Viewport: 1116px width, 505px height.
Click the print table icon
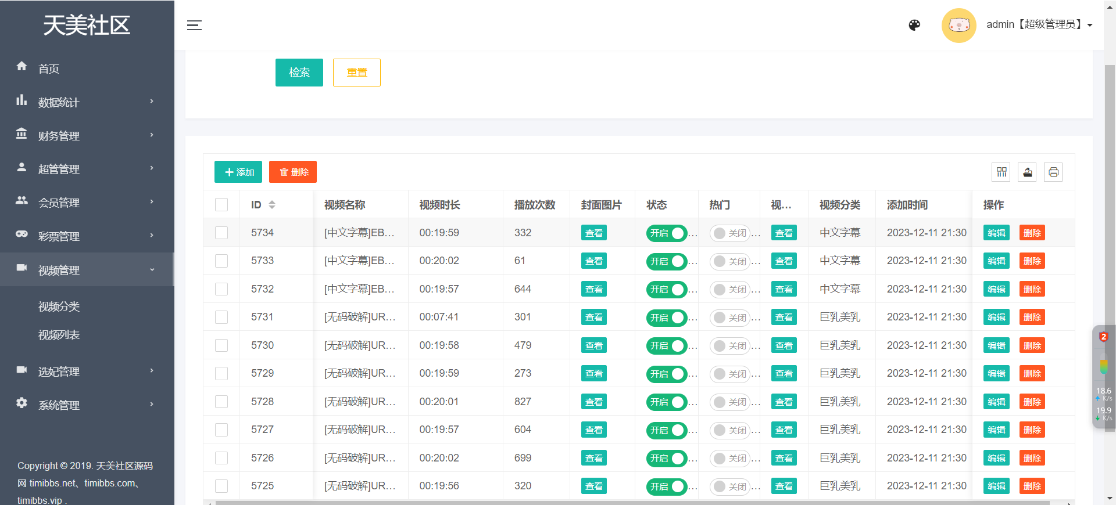tap(1053, 172)
